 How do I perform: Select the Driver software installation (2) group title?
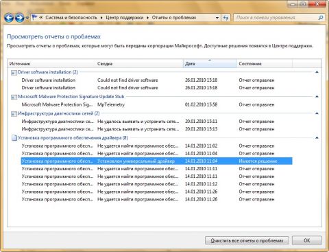click(48, 72)
